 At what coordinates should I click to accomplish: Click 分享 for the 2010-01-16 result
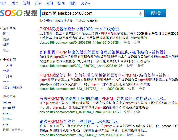[137, 112]
